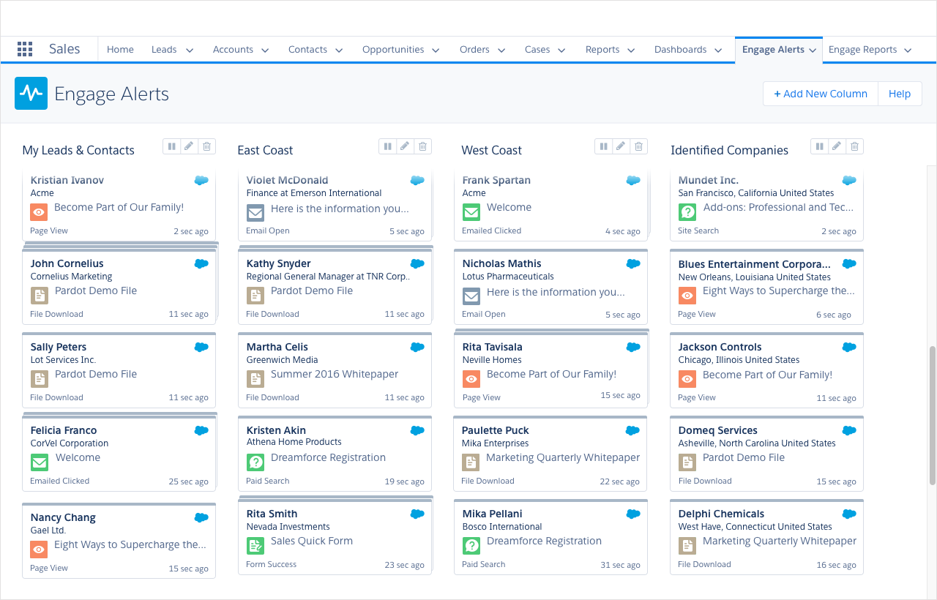
Task: Edit the West Coast column
Action: click(x=621, y=146)
